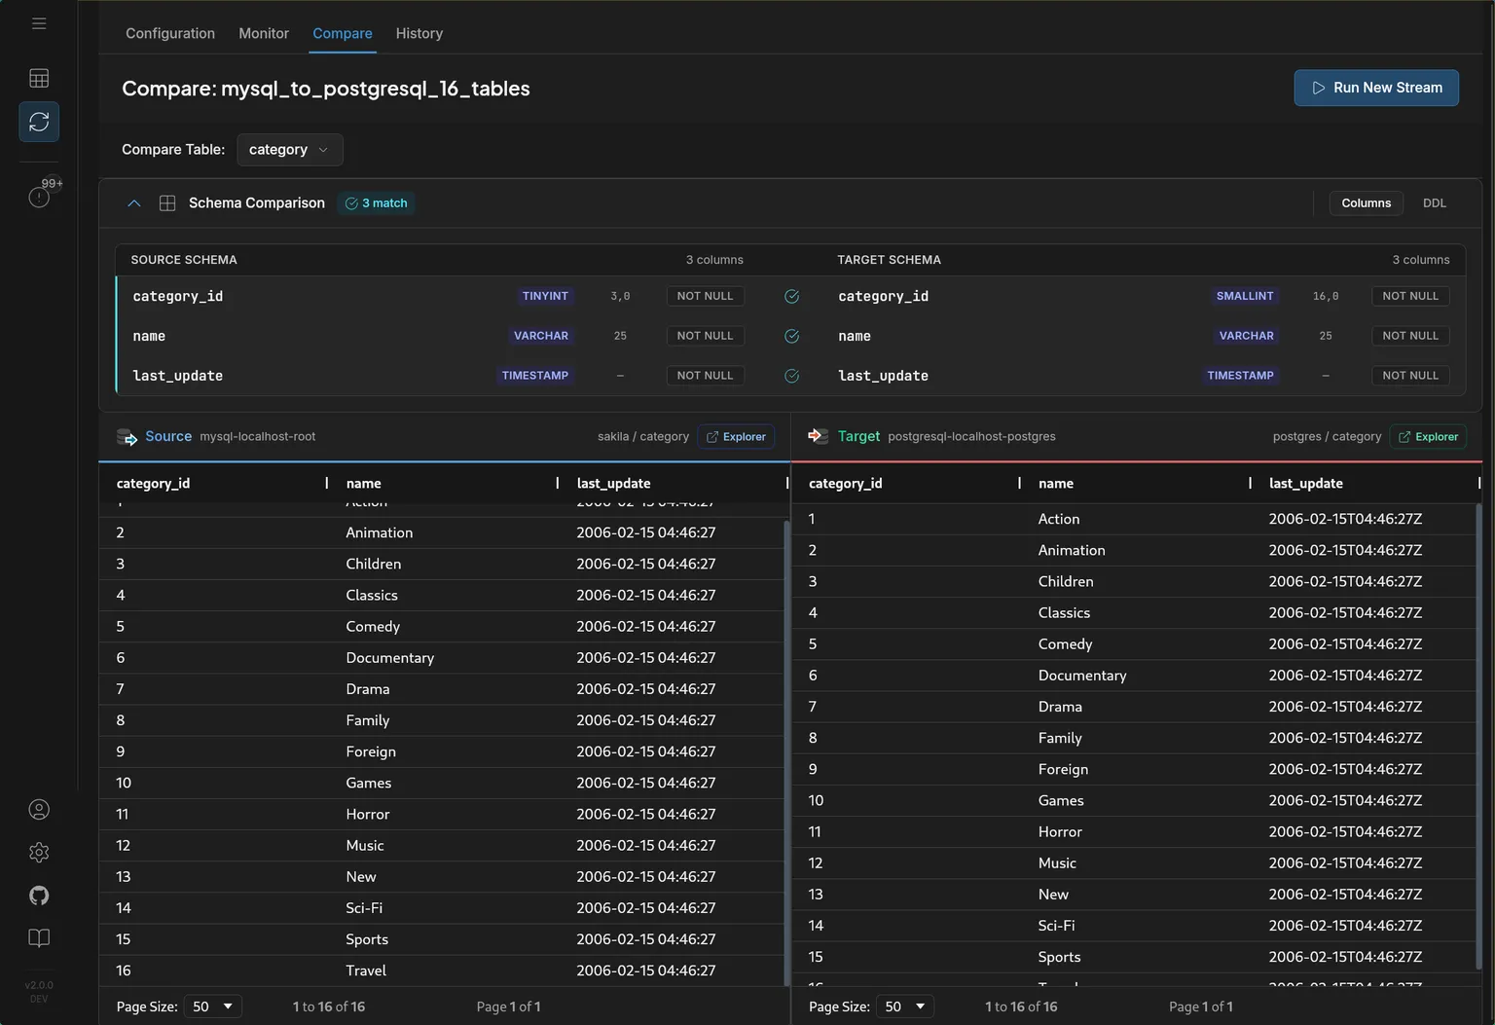Click the Source label heading
The height and width of the screenshot is (1025, 1495).
point(168,437)
